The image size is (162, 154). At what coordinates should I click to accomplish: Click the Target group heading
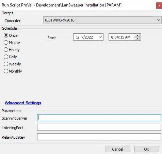(7, 13)
